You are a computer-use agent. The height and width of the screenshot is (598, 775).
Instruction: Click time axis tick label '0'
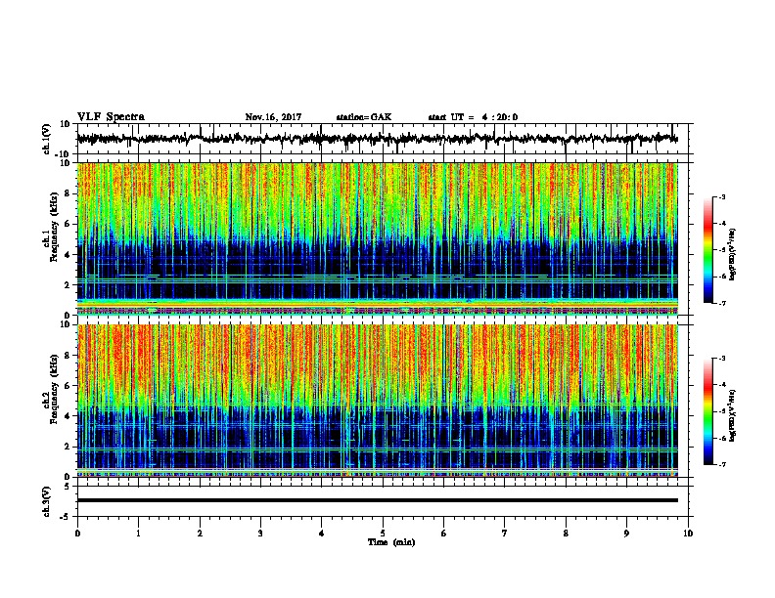[77, 534]
